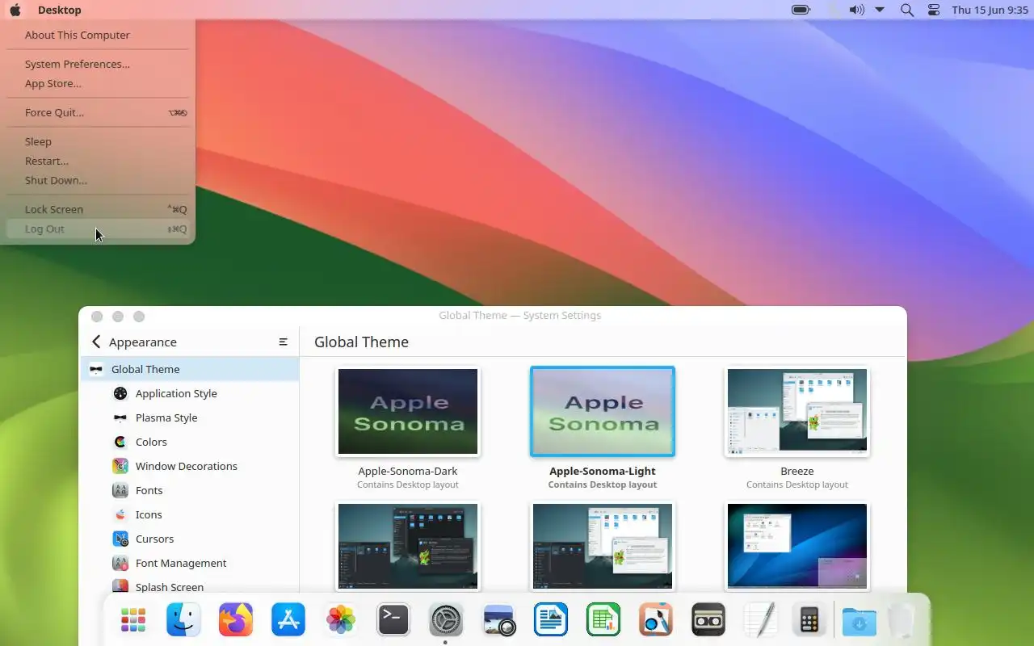This screenshot has height=646, width=1034.
Task: Open the sidebar hamburger menu
Action: [283, 342]
